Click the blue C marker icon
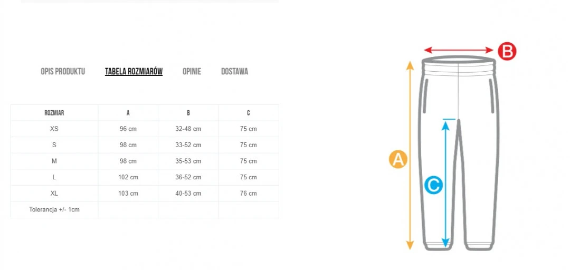The width and height of the screenshot is (570, 270). tap(433, 185)
